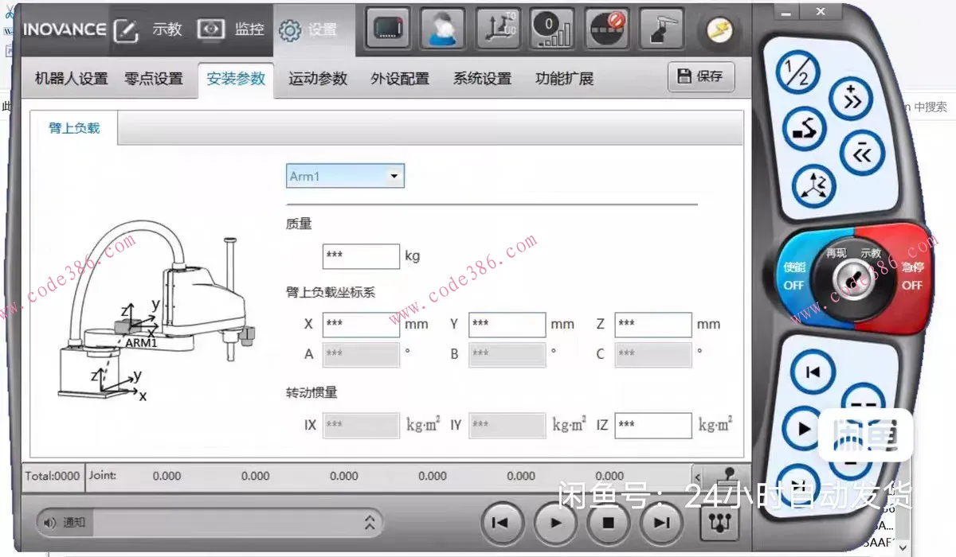
Task: Switch to the 运动参数 tab
Action: pos(318,79)
